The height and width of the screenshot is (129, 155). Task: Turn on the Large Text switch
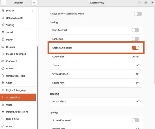(x=135, y=39)
